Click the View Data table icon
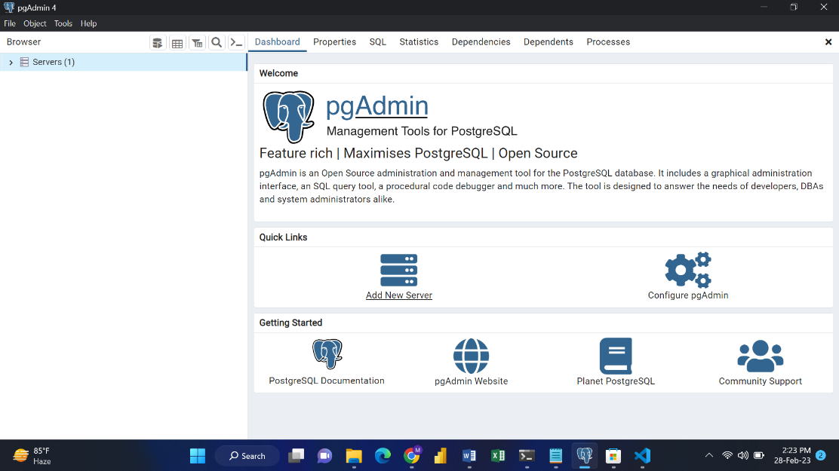 (x=177, y=43)
